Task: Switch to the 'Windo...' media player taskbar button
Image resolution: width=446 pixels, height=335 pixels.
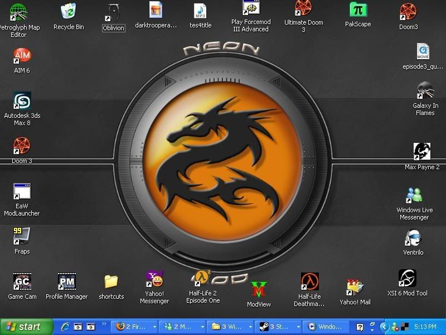Action: coord(327,327)
